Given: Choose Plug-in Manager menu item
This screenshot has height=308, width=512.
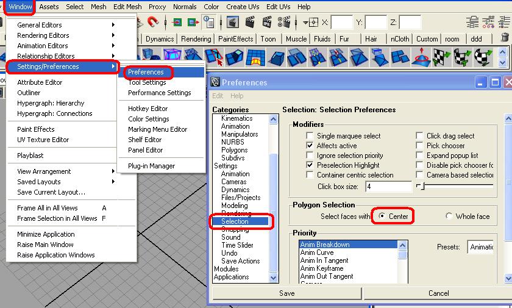Looking at the screenshot, I should [x=152, y=166].
